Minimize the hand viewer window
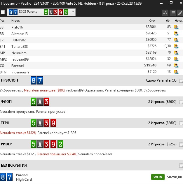The image size is (183, 185). (161, 3)
